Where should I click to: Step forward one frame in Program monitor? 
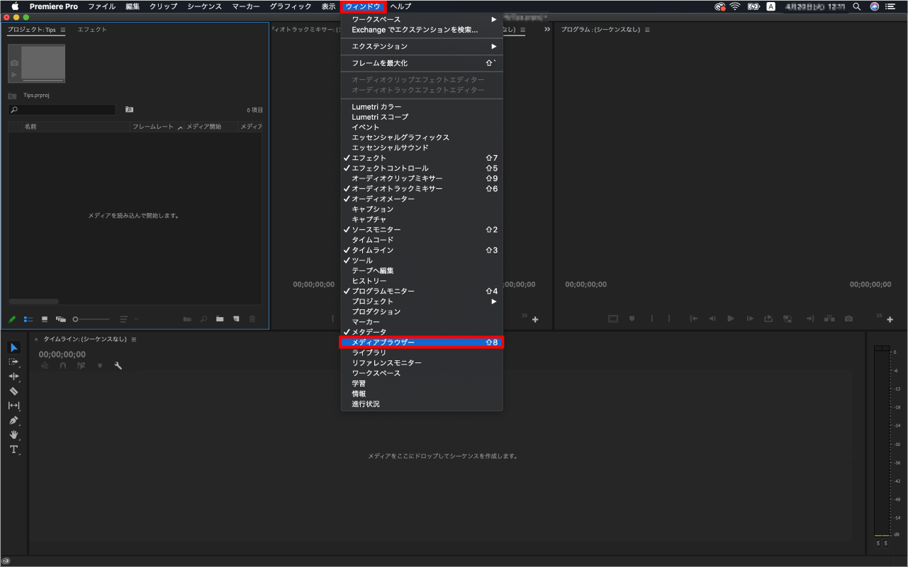click(x=750, y=319)
